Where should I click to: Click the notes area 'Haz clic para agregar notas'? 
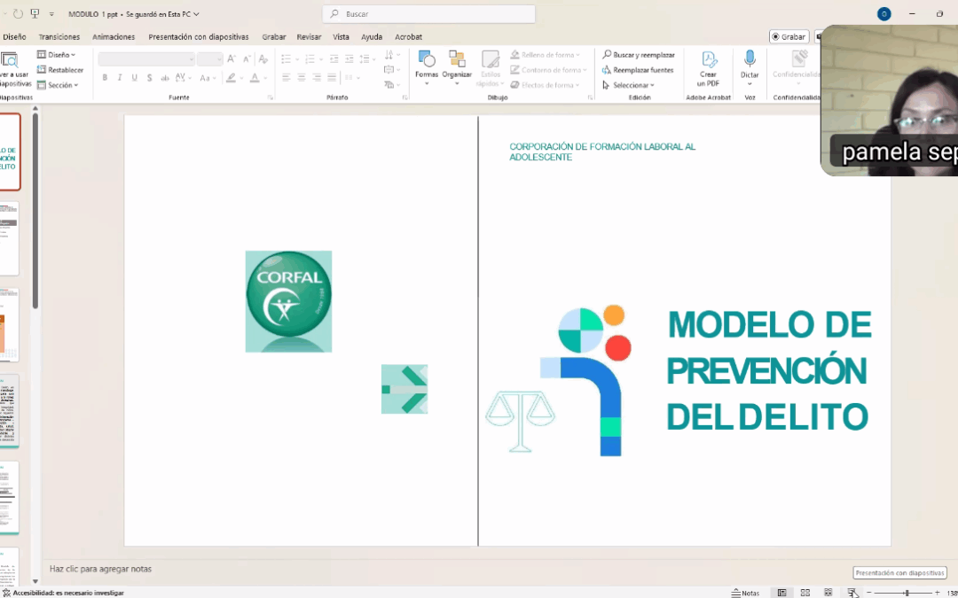point(101,569)
